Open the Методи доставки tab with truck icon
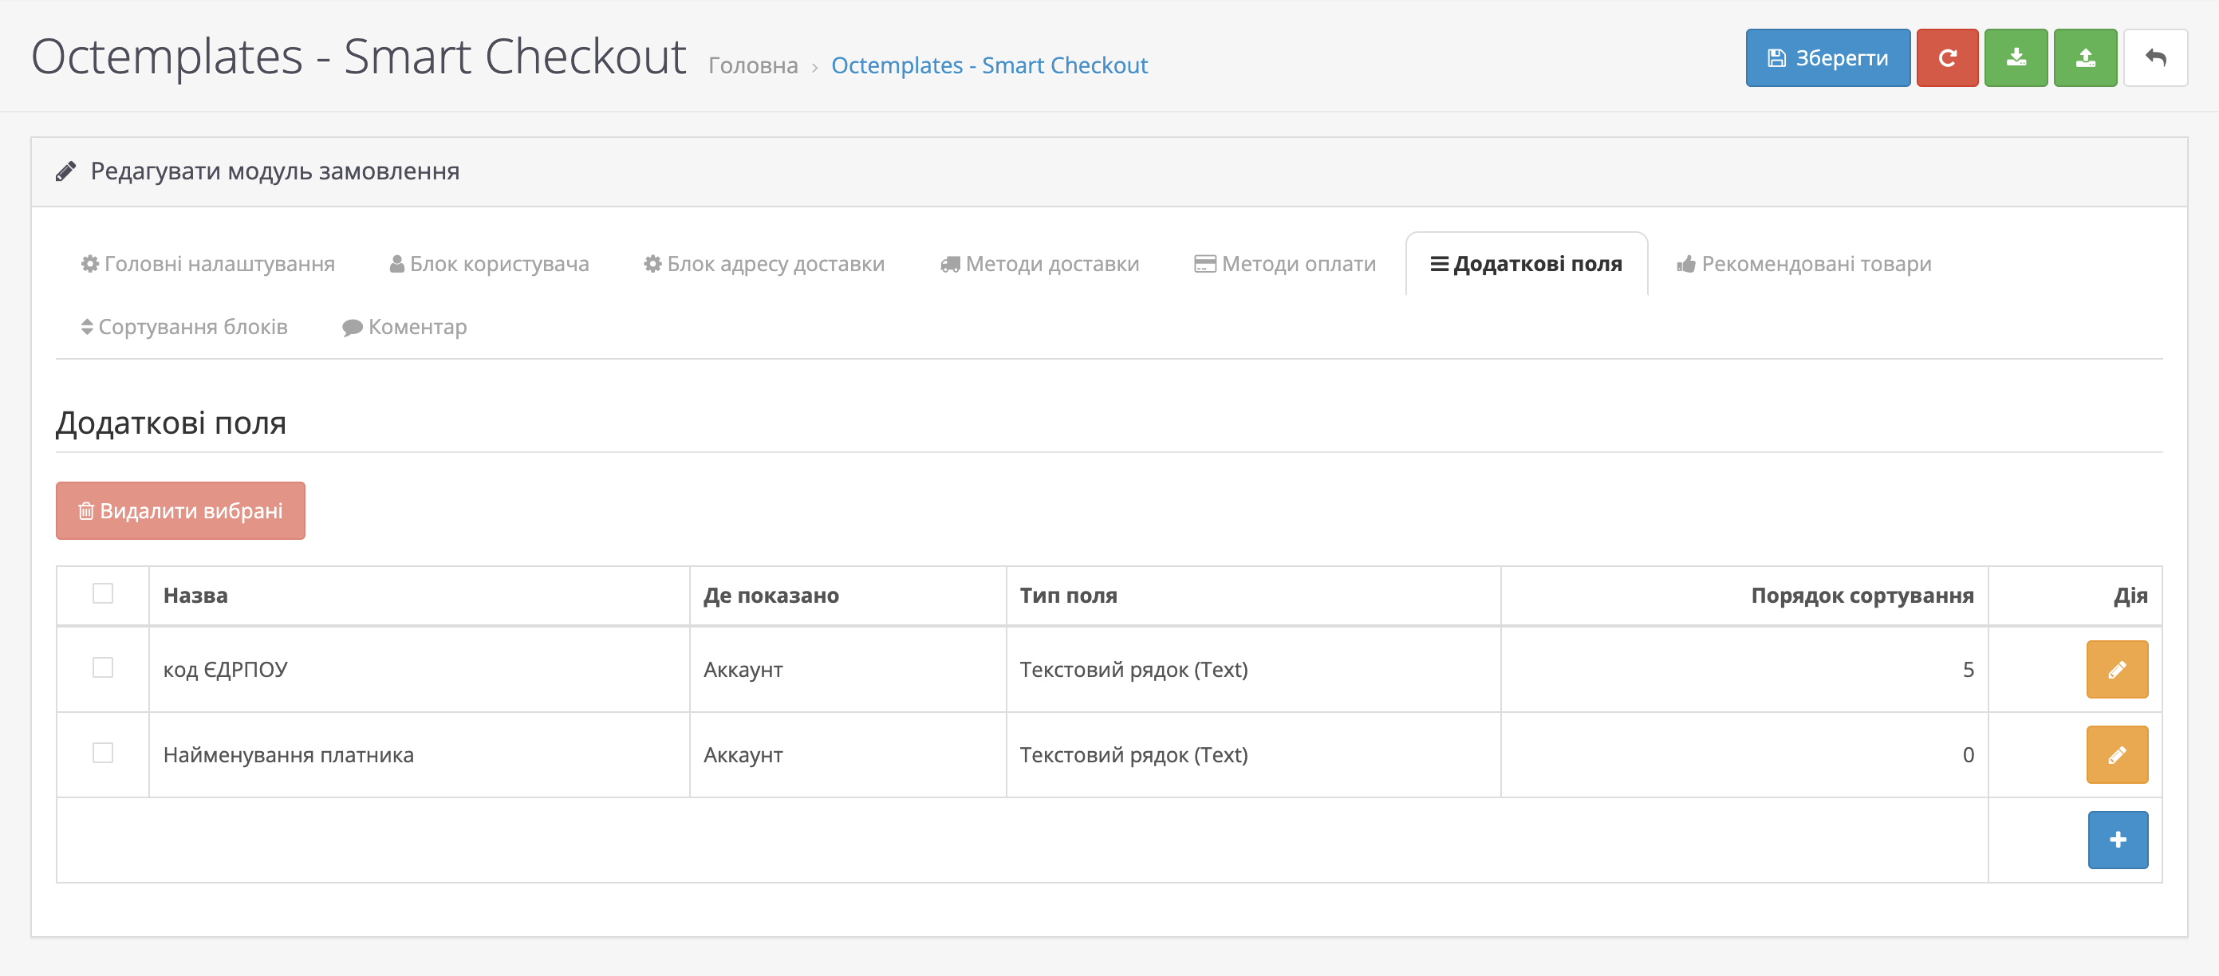This screenshot has width=2219, height=976. pos(1040,264)
